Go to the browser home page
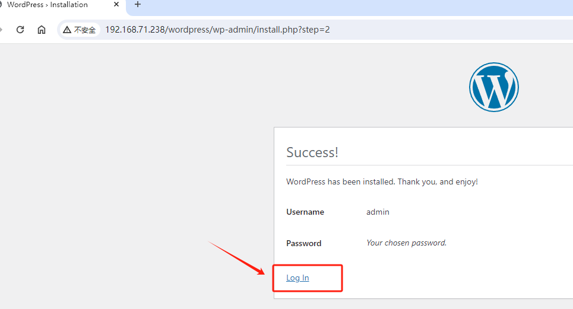 point(42,30)
